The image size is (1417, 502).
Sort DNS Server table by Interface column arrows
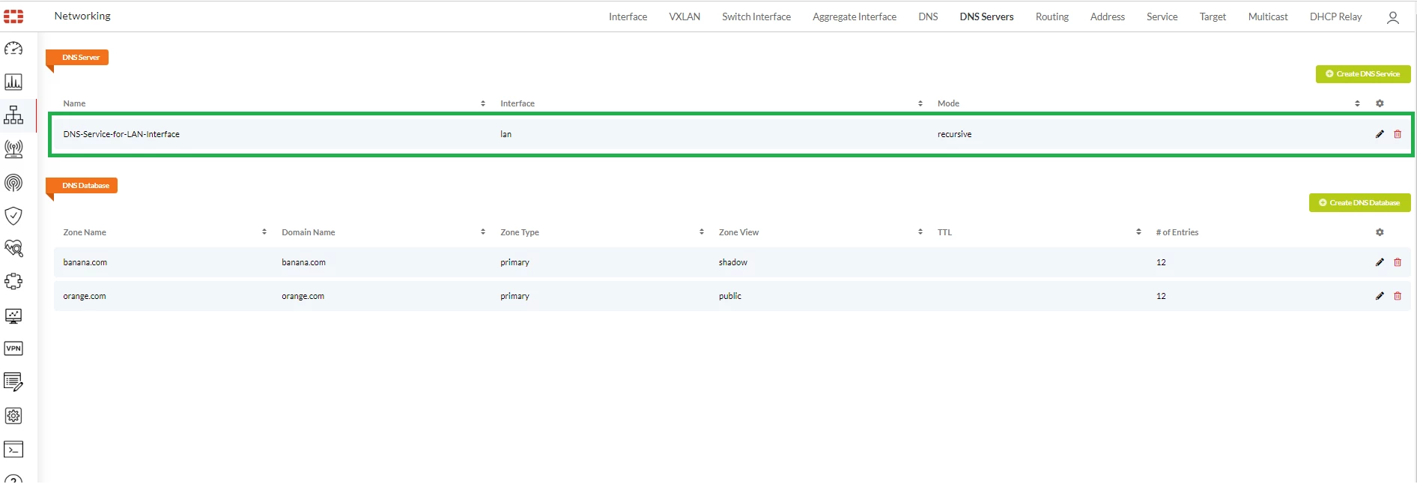(x=920, y=103)
